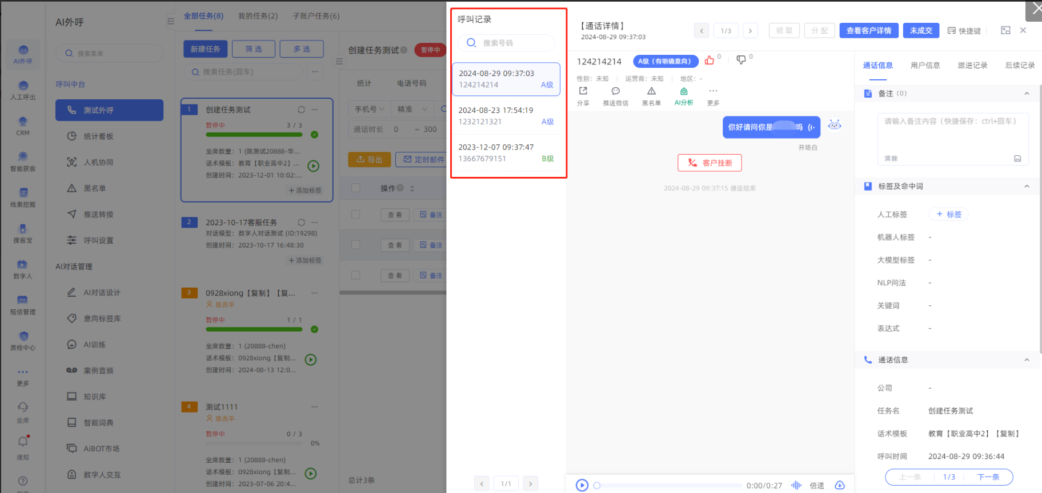Image resolution: width=1042 pixels, height=493 pixels.
Task: Add a manual tag with + 标签
Action: tap(949, 215)
